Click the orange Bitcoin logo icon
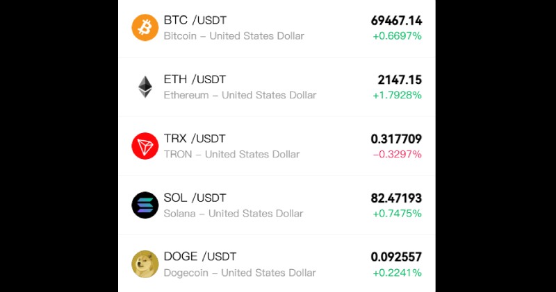 click(145, 28)
